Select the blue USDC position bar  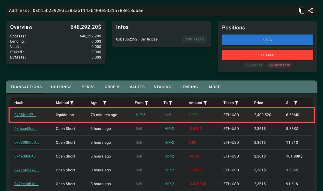[x=268, y=40]
